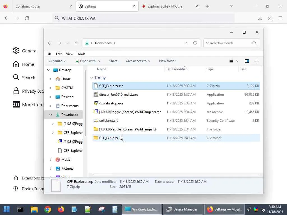Screen dimensions: 287x215
Task: Open recent locations dropdown in Explorer
Action: coord(68,43)
